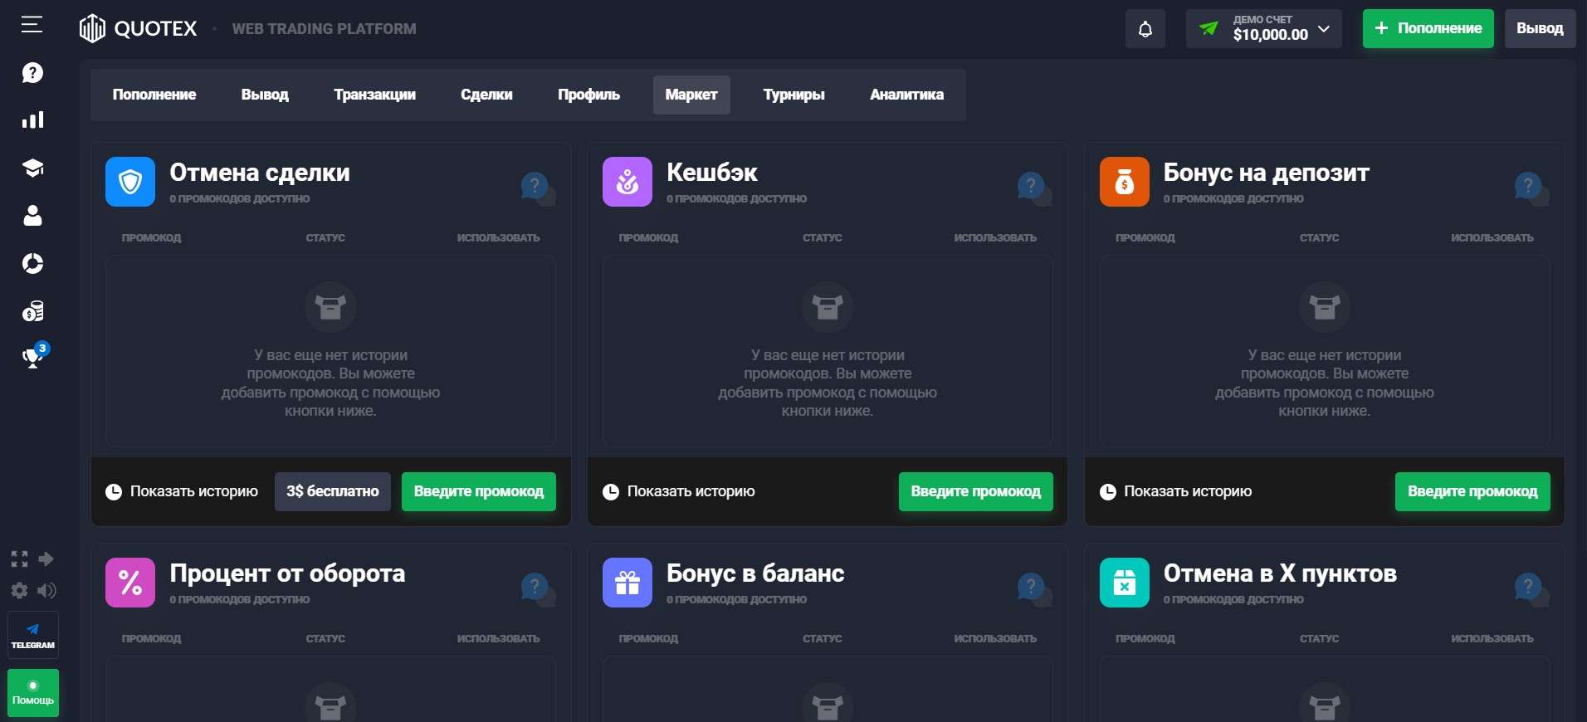Viewport: 1587px width, 722px height.
Task: Switch to the Вывод tab
Action: point(265,95)
